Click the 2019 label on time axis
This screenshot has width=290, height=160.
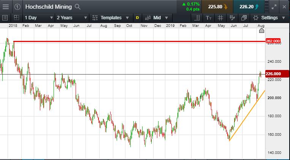(x=170, y=26)
